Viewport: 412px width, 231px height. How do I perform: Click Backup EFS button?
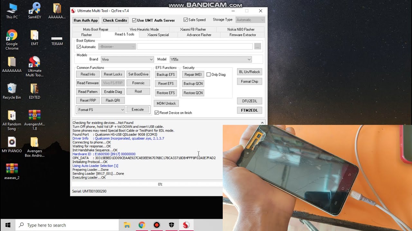tap(166, 74)
